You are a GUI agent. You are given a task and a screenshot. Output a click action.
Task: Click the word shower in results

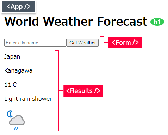(x=42, y=99)
